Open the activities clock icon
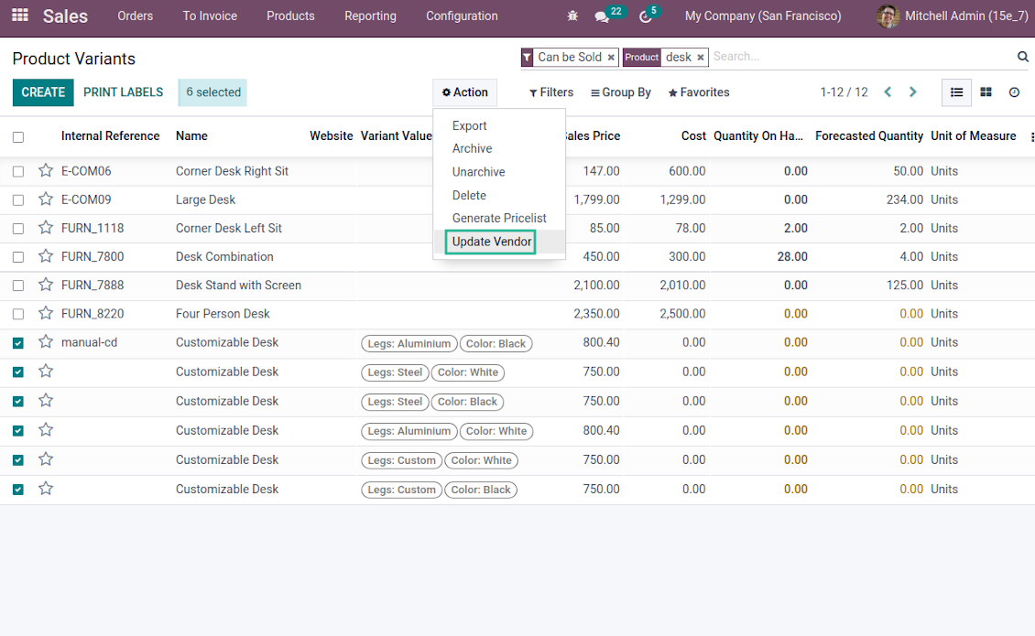 pos(646,16)
